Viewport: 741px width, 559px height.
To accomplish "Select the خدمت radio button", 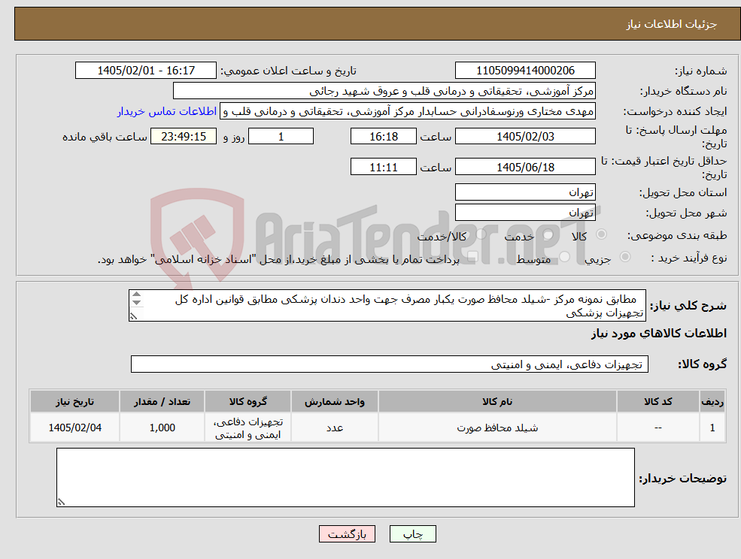I will pyautogui.click(x=548, y=234).
